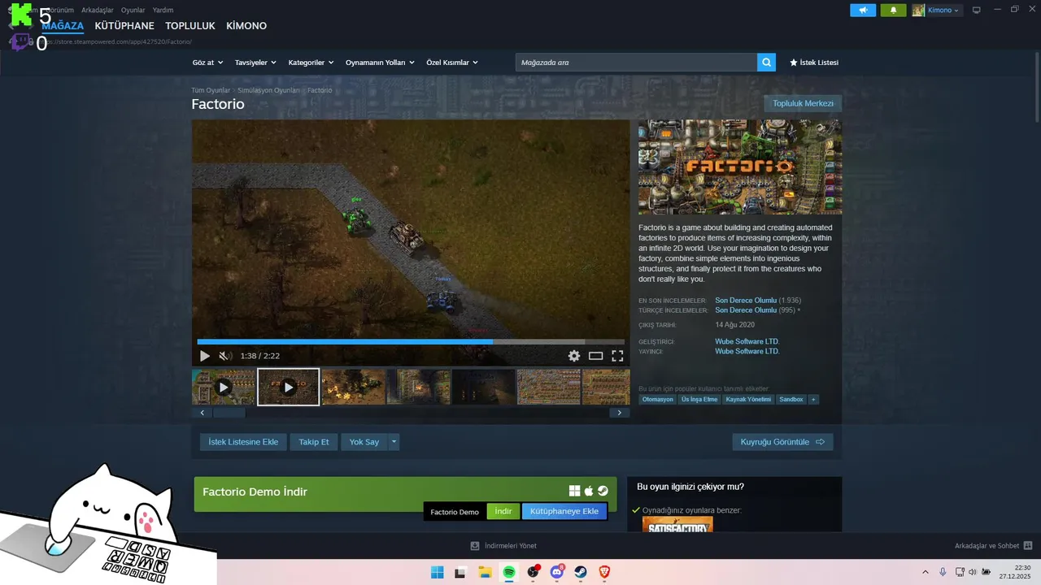Open the KİMONO profile tab
The height and width of the screenshot is (585, 1041).
(246, 26)
